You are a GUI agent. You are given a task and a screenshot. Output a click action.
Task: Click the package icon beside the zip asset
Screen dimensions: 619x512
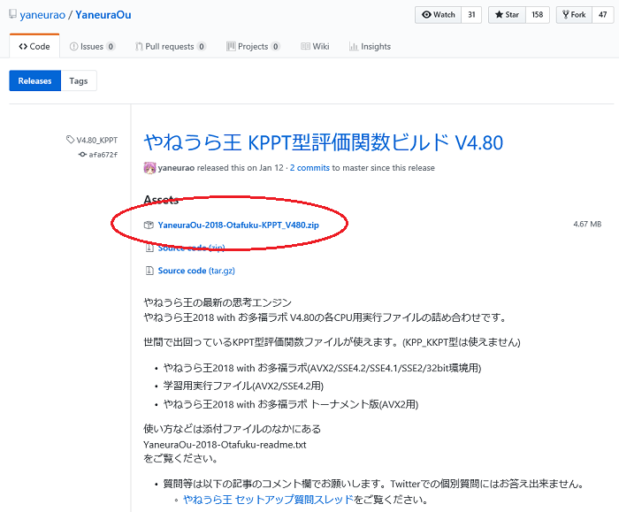pyautogui.click(x=149, y=225)
